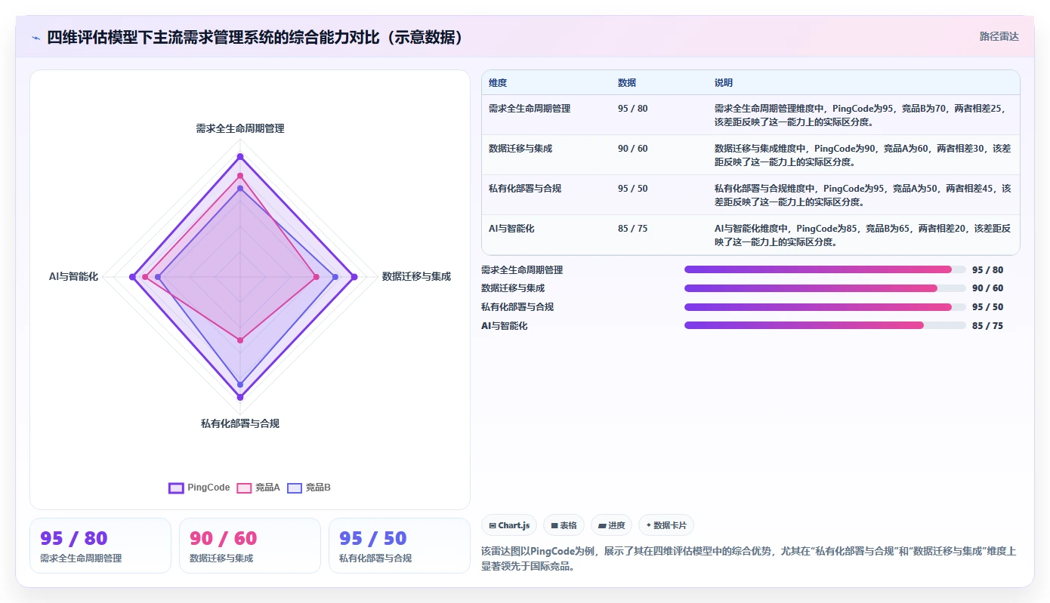Click the 数据卡片 sparkle icon
This screenshot has width=1050, height=603.
648,525
